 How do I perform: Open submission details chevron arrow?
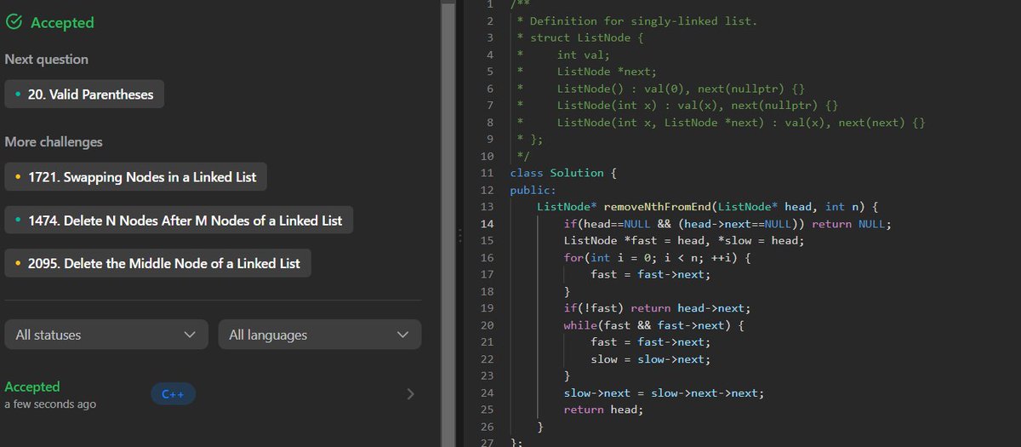tap(410, 394)
